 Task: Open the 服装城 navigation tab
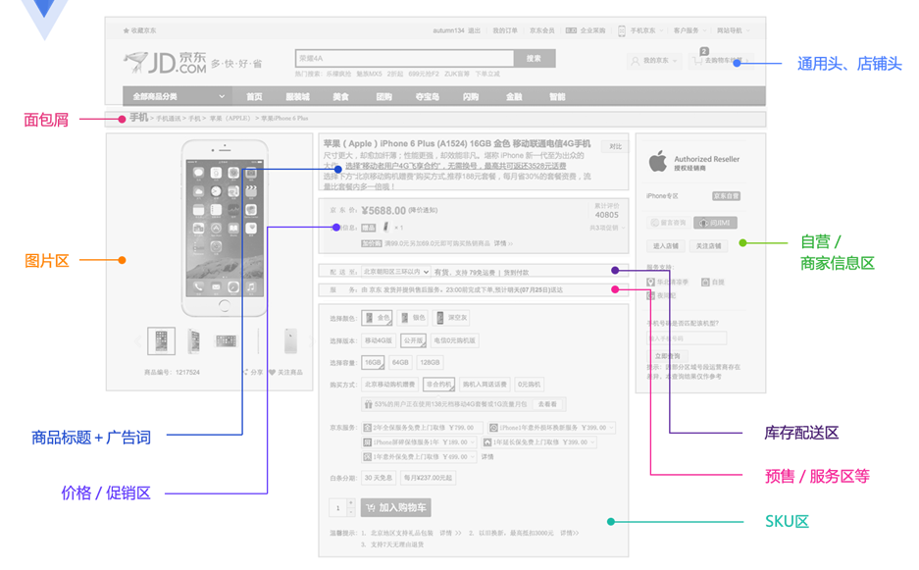tap(297, 97)
